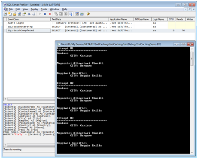Open a trace file with the folder icon
Screen dimensions: 198x159
click(x=15, y=14)
